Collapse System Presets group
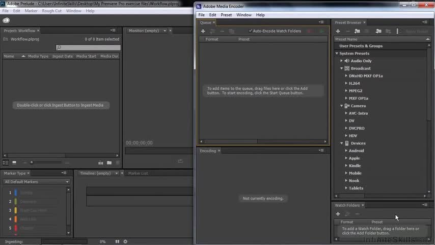This screenshot has width=435, height=245. [x=337, y=54]
